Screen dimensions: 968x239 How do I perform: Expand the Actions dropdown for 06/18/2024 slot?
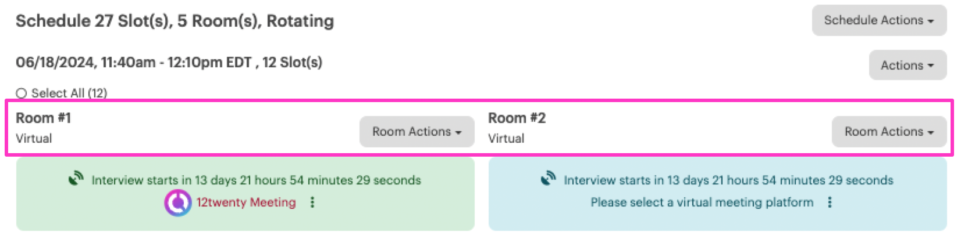click(908, 66)
